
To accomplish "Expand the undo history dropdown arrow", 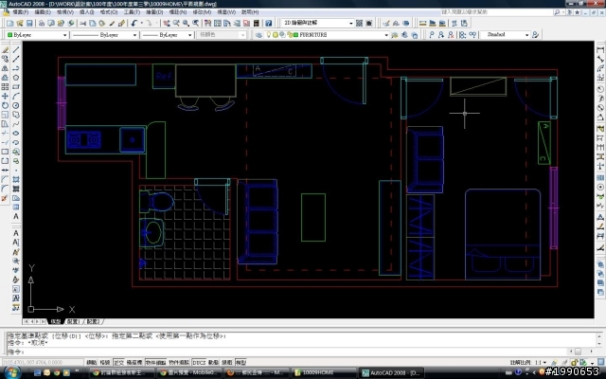I will click(141, 23).
